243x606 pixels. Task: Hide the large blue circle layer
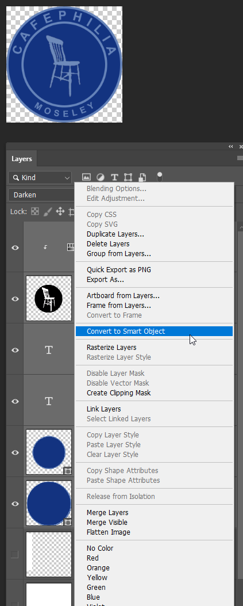(x=15, y=504)
